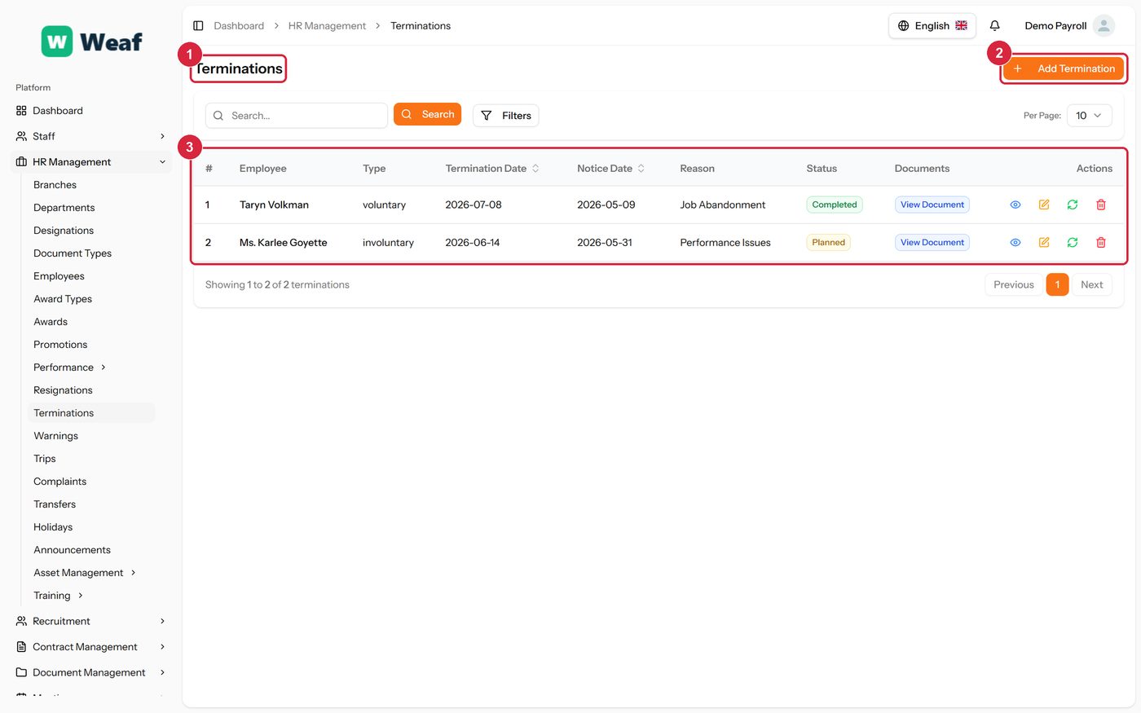Open the Per Page dropdown
This screenshot has width=1141, height=713.
1089,116
